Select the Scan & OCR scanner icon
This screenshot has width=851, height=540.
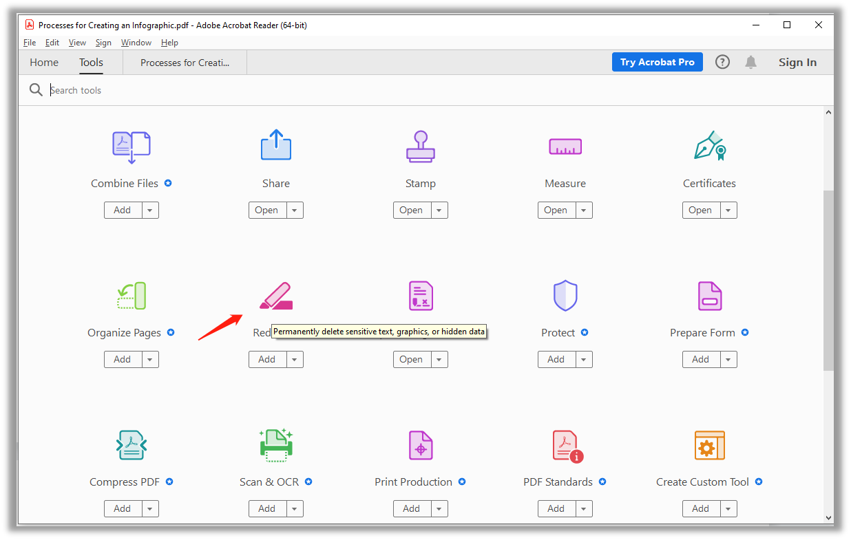click(x=276, y=445)
